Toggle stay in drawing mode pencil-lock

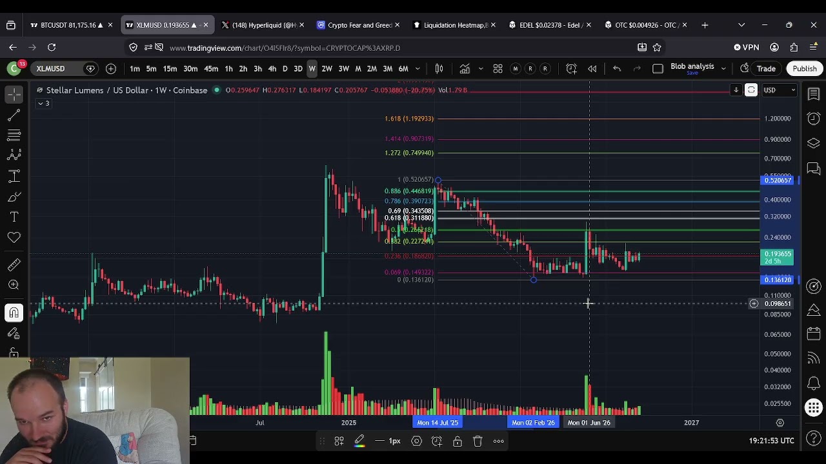[14, 333]
